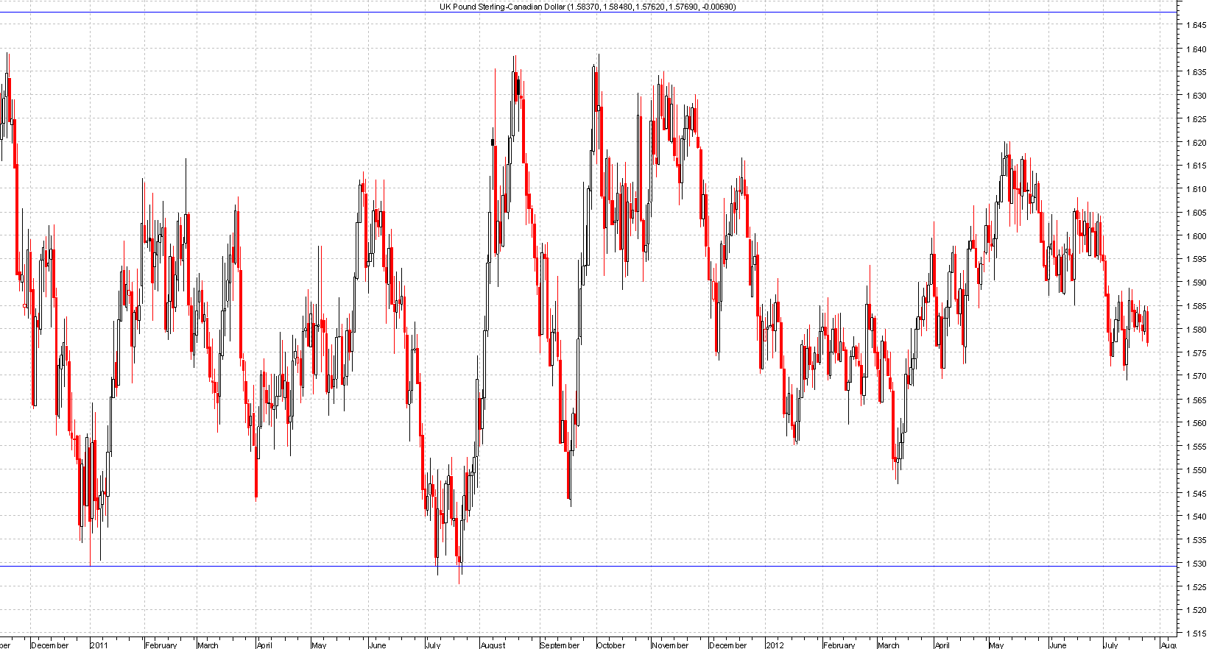
Task: Click the 1.545 price level on the axis
Action: tap(1196, 494)
